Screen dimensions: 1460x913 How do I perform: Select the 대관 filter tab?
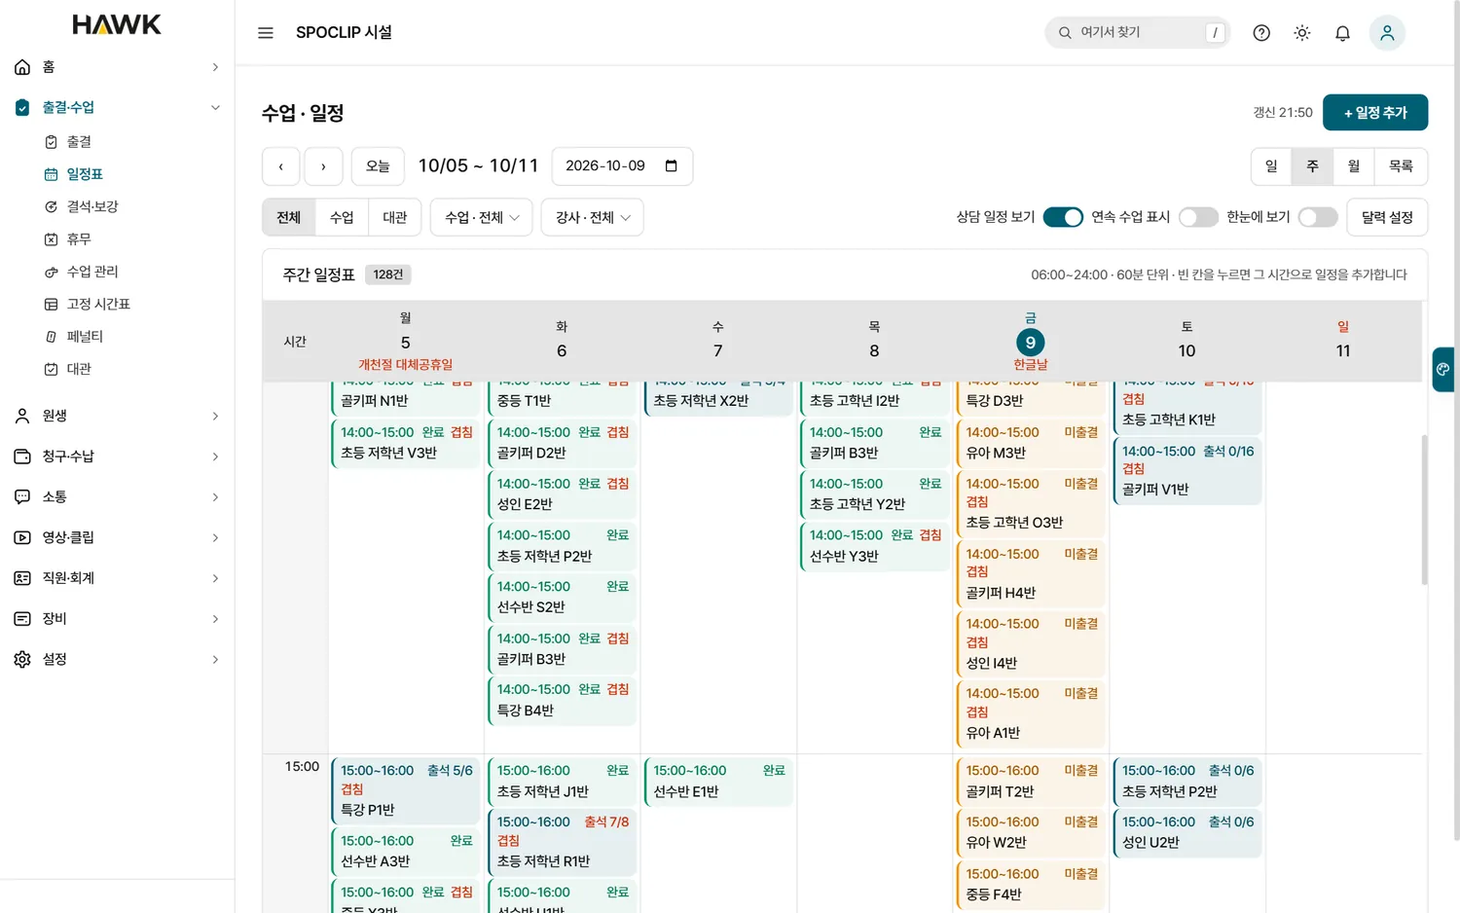tap(395, 217)
